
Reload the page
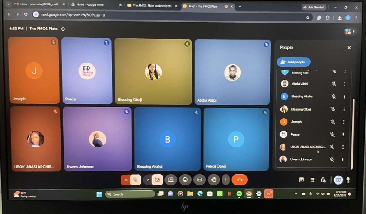[26, 14]
